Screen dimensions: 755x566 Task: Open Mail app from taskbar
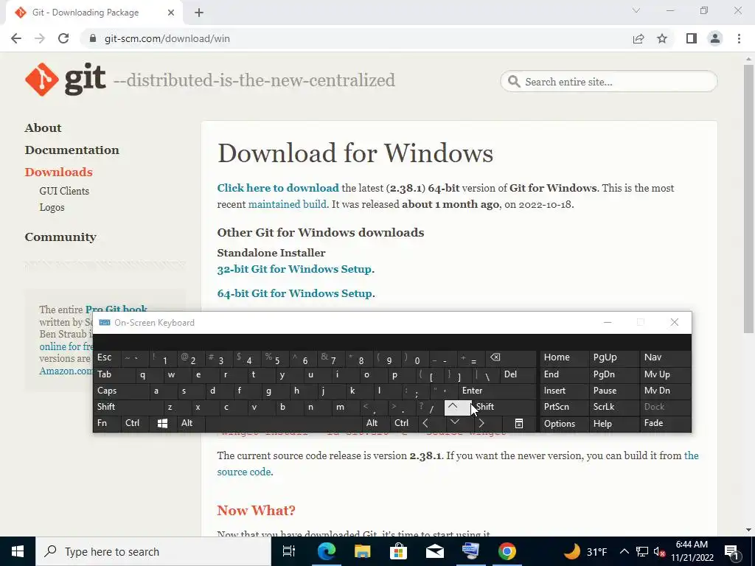click(434, 551)
